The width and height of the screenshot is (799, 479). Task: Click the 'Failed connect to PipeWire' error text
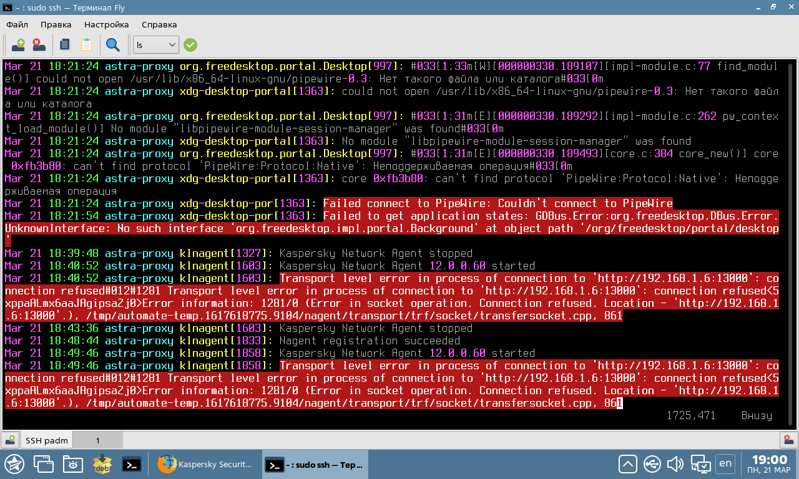(498, 203)
